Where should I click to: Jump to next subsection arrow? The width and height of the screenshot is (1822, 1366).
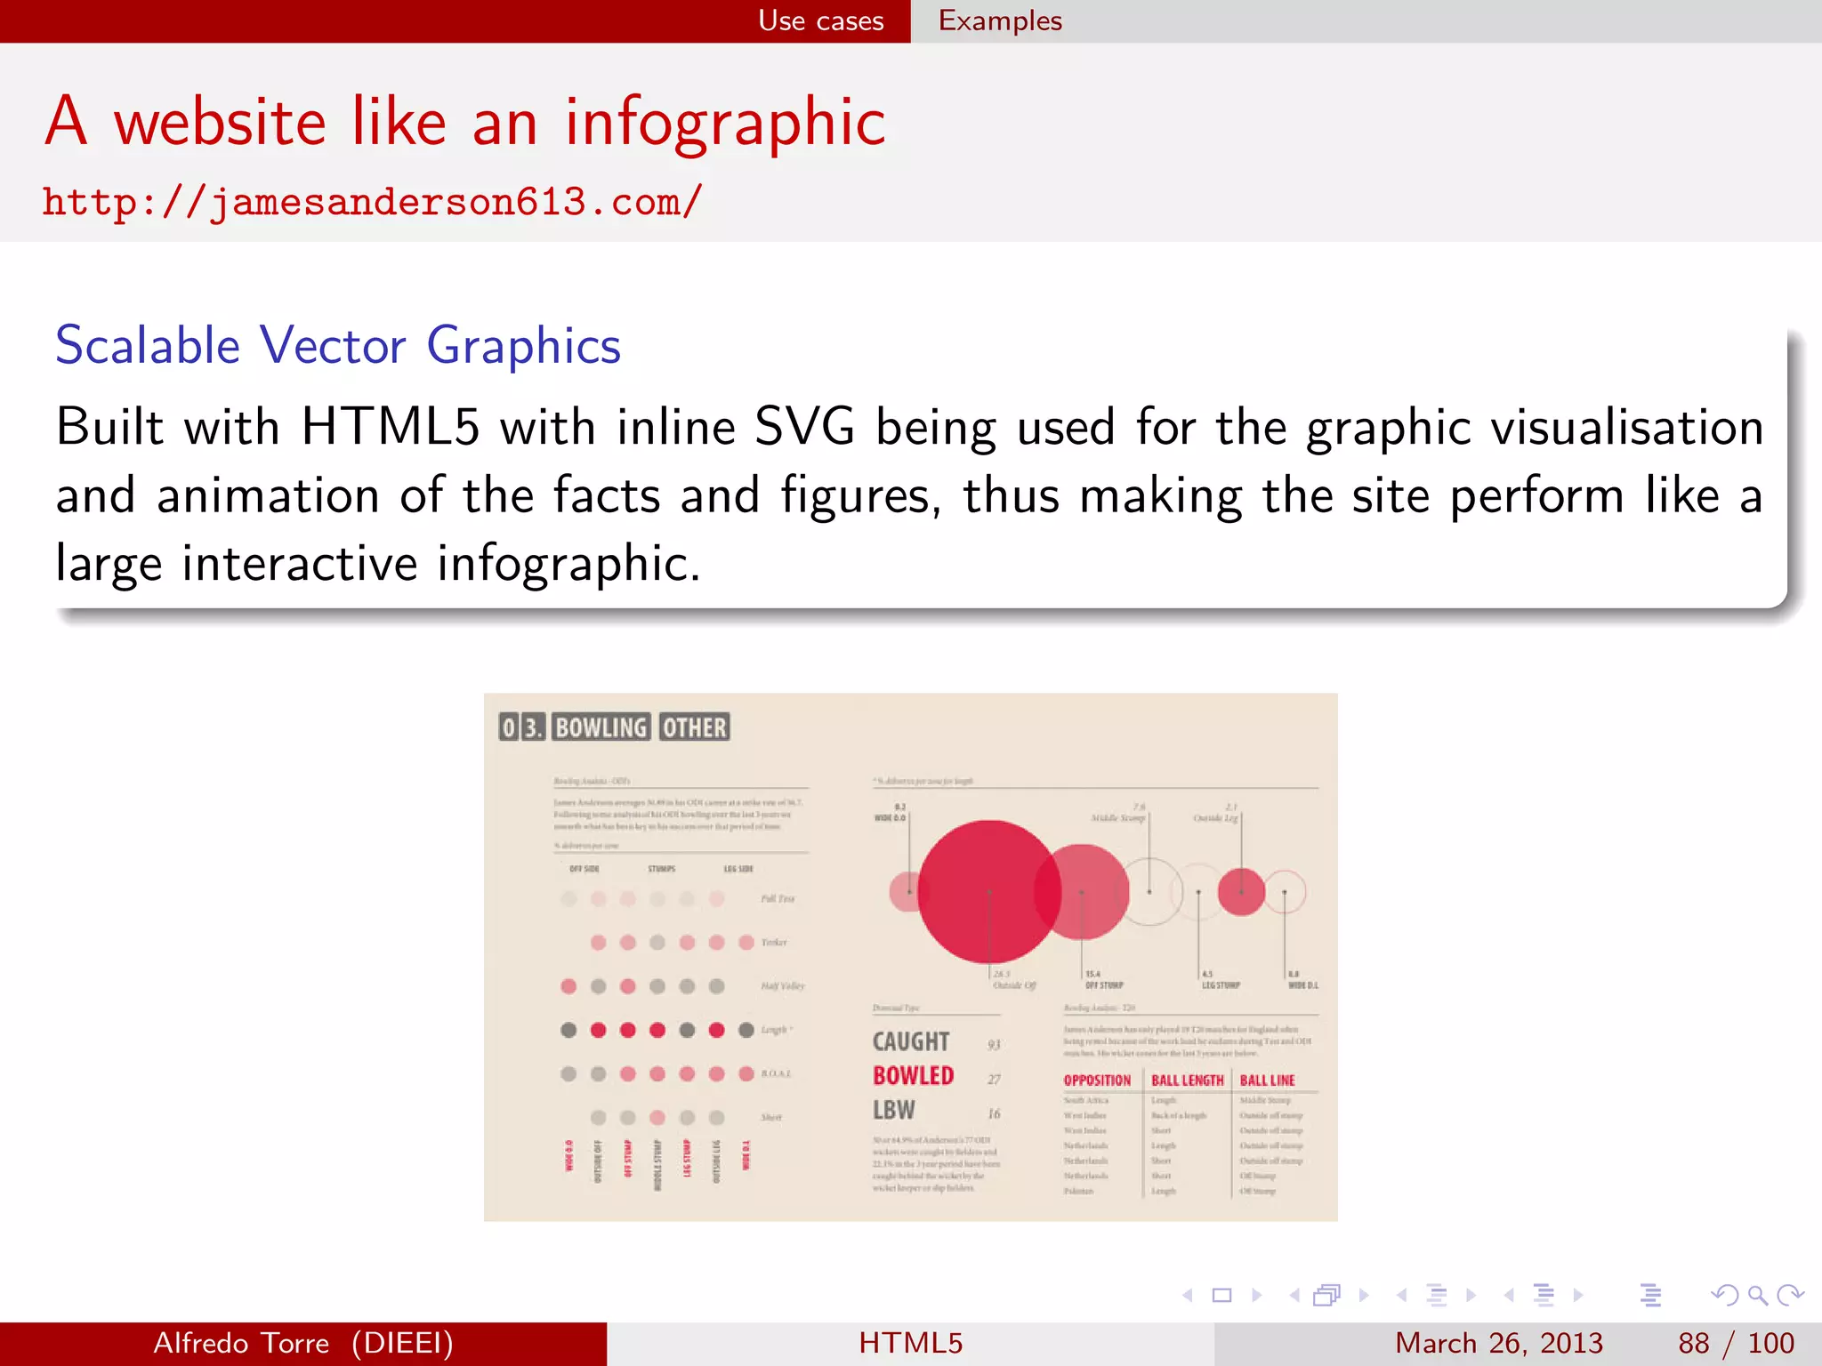click(x=1471, y=1295)
